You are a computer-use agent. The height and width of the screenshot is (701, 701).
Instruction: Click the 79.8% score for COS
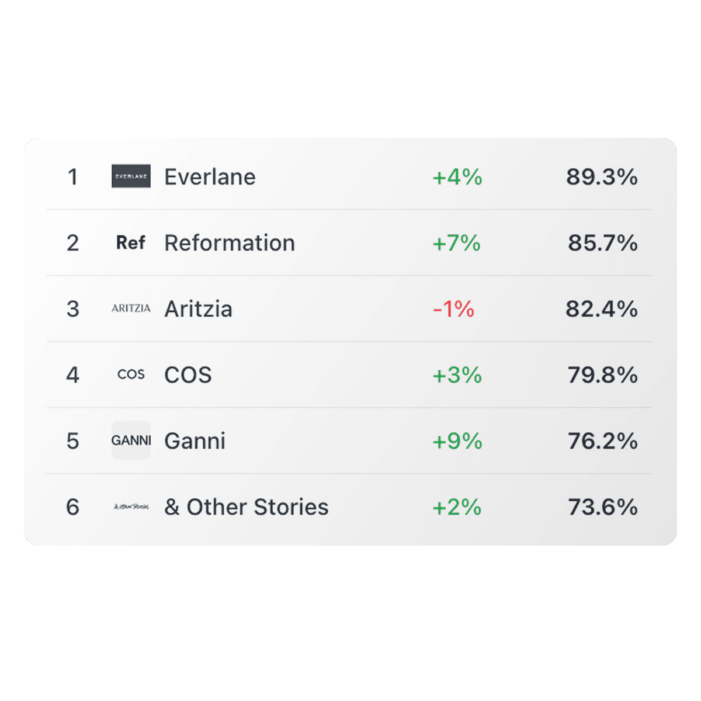point(603,375)
